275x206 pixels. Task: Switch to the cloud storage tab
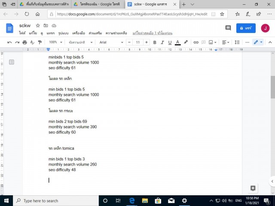(44, 4)
